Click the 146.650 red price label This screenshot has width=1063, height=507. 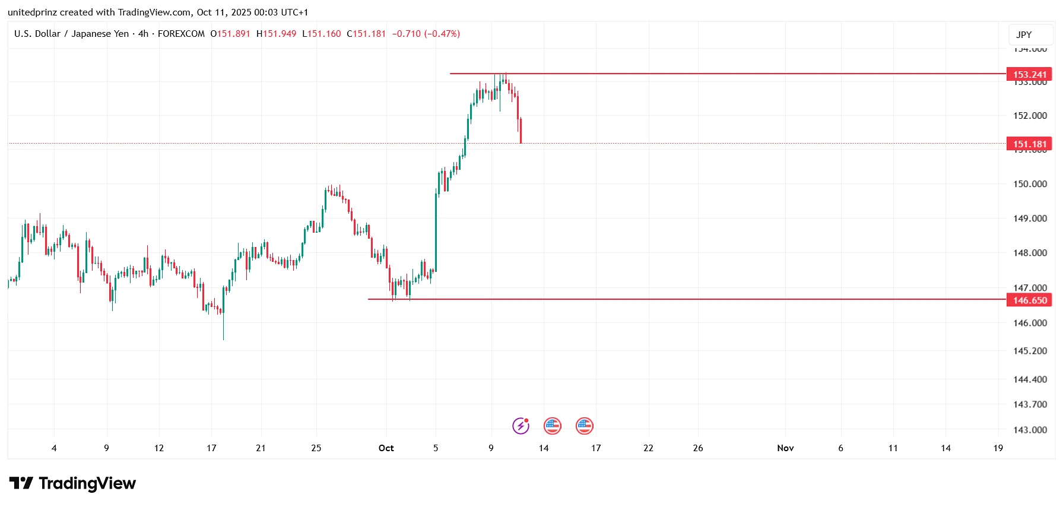tap(1029, 300)
